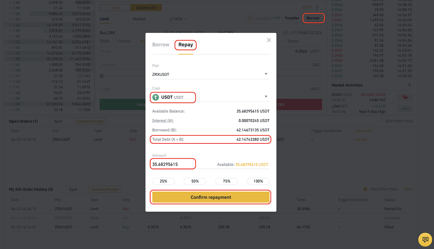Close the Repay dialog with the X icon
This screenshot has height=249, width=434.
pos(268,40)
